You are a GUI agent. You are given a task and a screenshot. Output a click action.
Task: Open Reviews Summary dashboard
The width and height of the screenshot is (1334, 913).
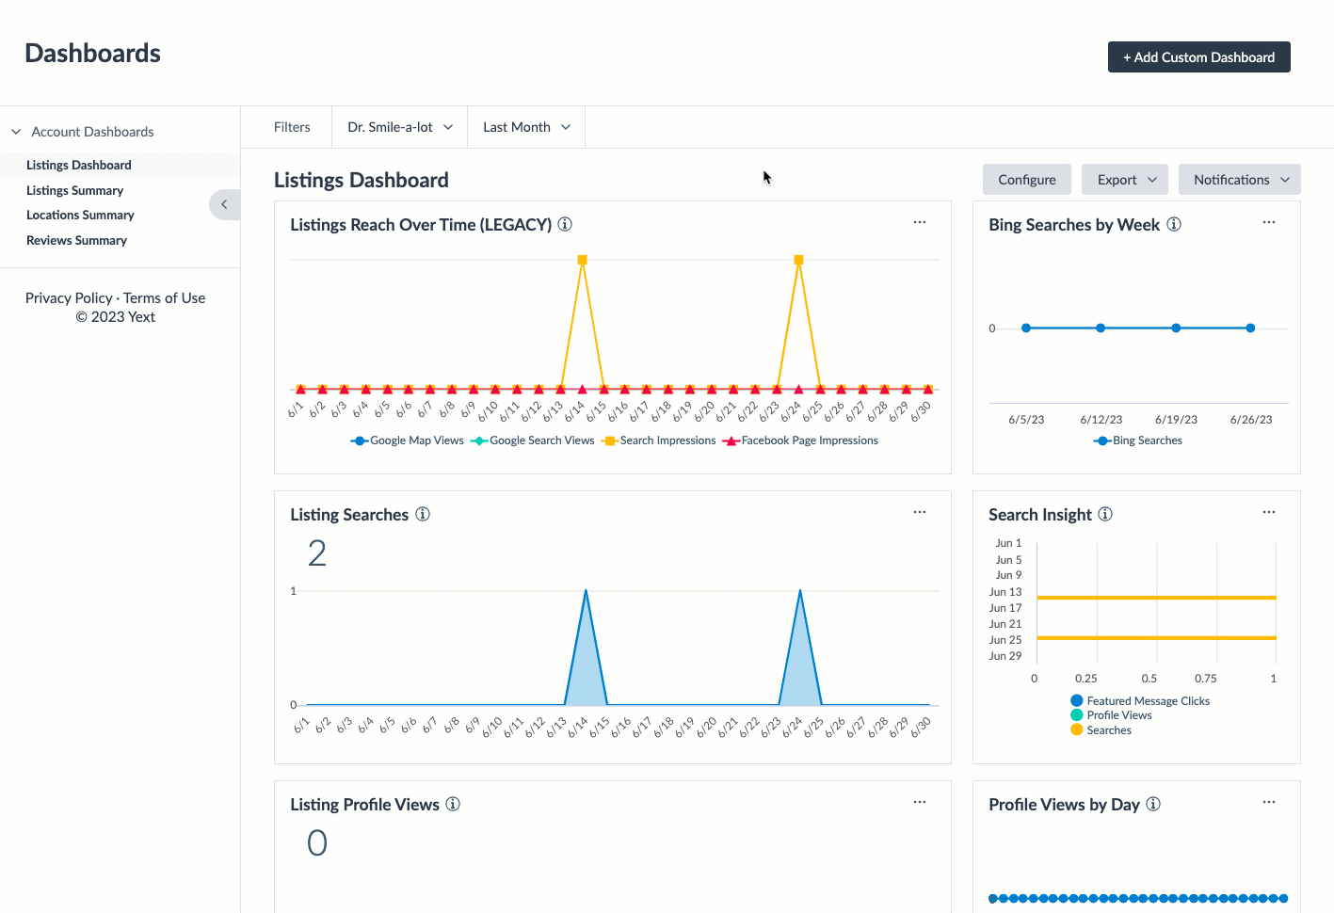tap(76, 240)
